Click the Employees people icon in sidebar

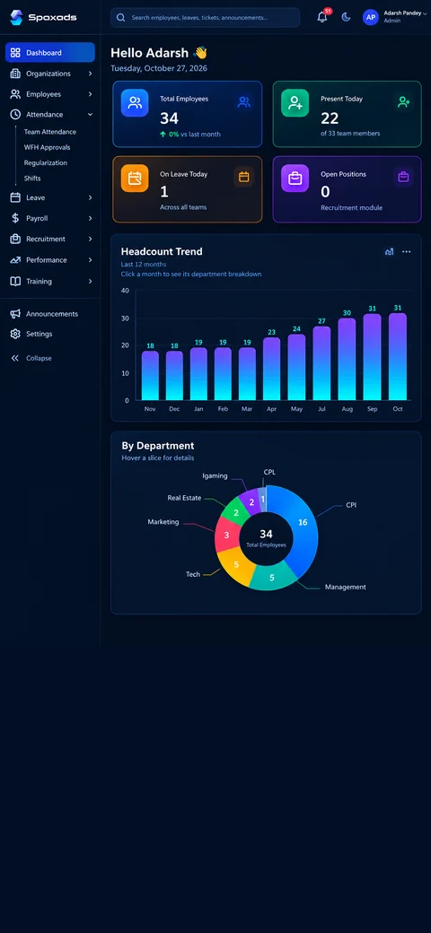[x=15, y=94]
